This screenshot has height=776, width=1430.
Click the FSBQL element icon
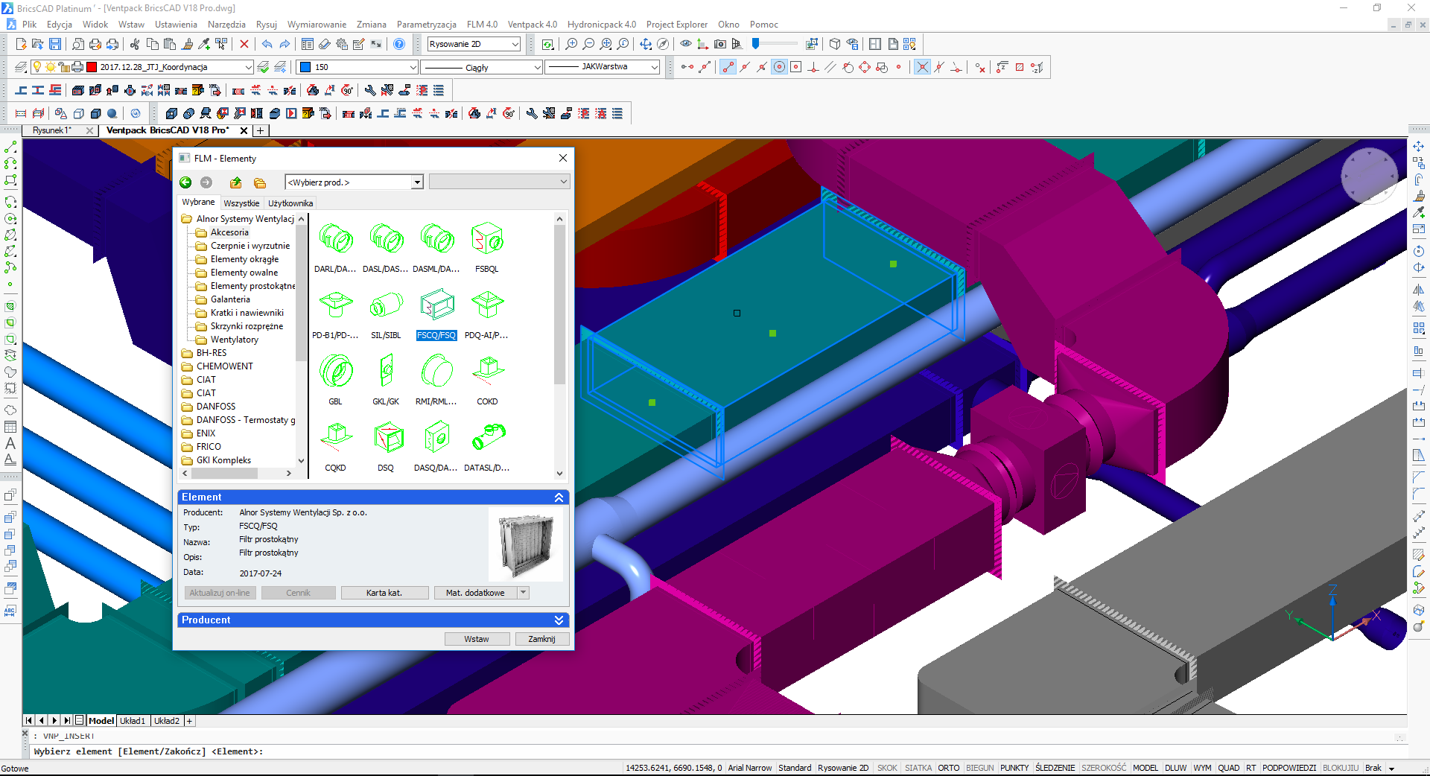click(x=487, y=239)
